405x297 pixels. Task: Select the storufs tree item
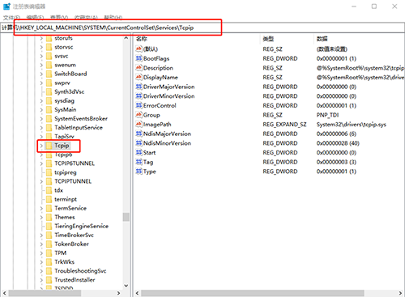(x=63, y=38)
